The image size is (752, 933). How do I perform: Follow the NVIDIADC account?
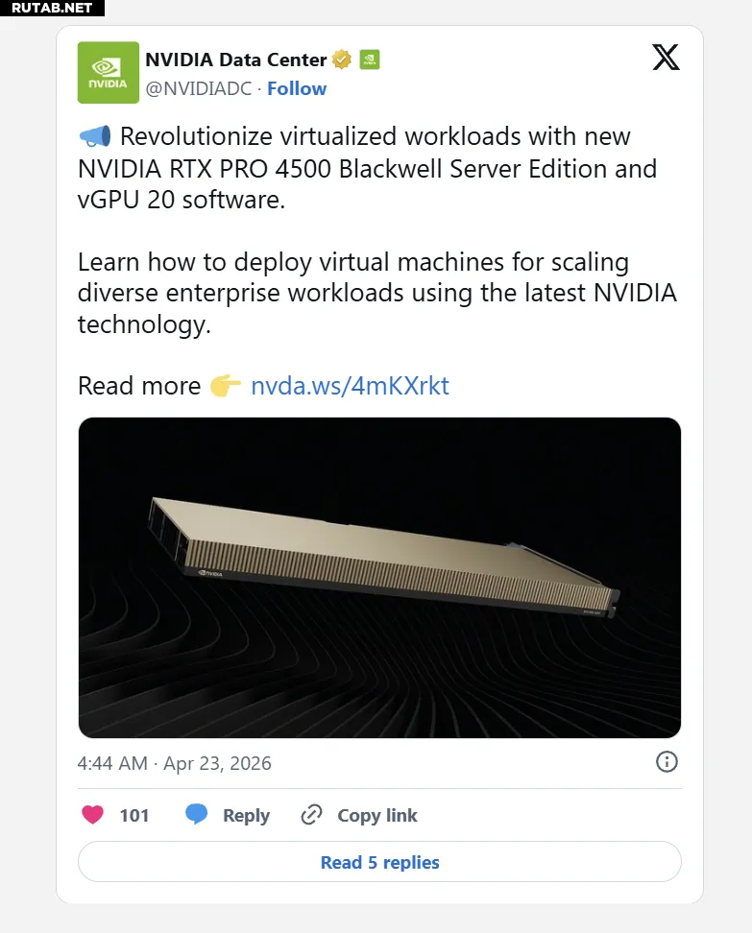pyautogui.click(x=297, y=88)
